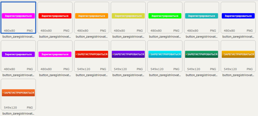Choose the red uppercase 549x120 button thumbnail
The height and width of the screenshot is (116, 258).
point(91,54)
